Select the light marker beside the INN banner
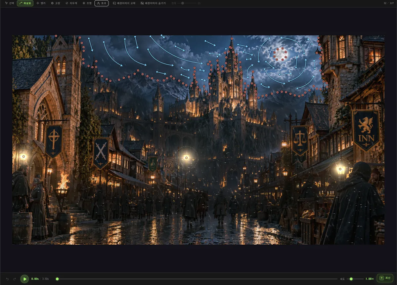This screenshot has width=397, height=285. [341, 170]
